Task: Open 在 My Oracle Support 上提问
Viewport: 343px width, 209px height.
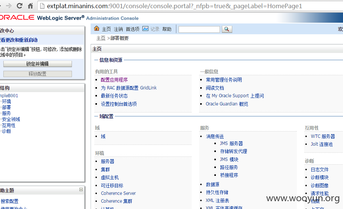Action: (235, 96)
